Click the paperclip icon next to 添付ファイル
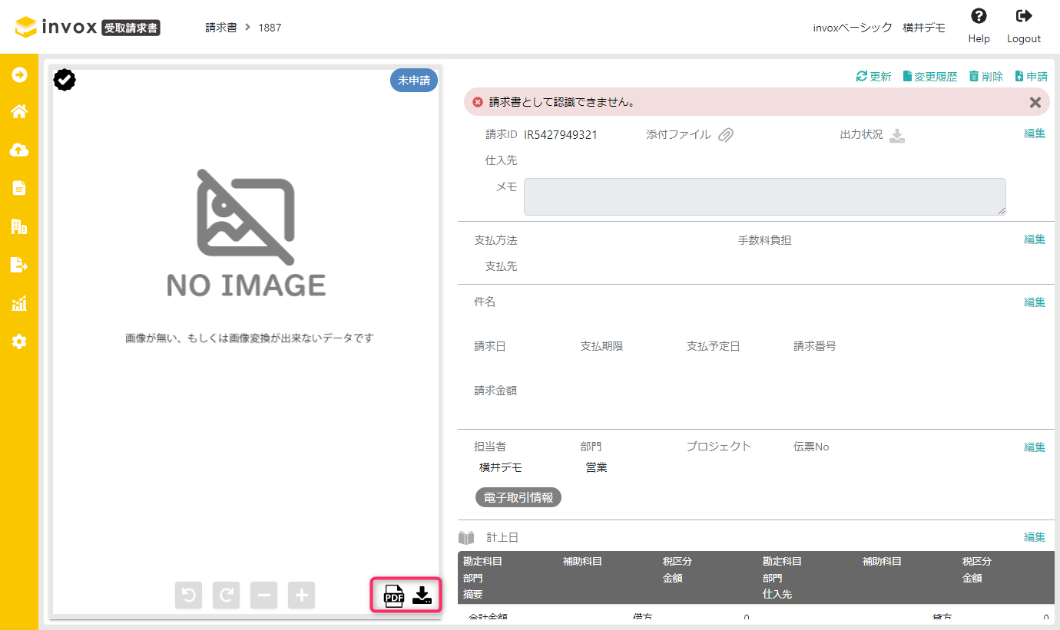Image resolution: width=1060 pixels, height=630 pixels. (x=726, y=134)
